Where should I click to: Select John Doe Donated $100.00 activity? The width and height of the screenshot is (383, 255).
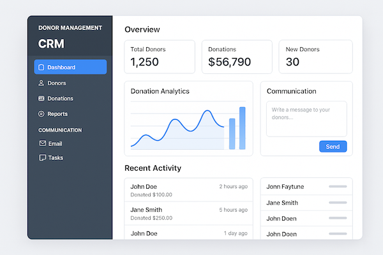coord(188,190)
